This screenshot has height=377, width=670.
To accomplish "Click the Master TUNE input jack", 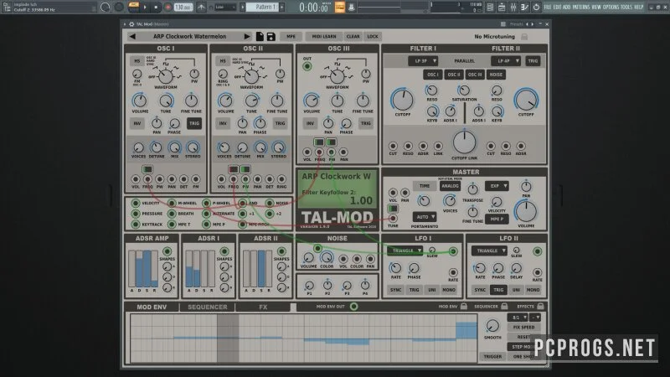I will (393, 219).
